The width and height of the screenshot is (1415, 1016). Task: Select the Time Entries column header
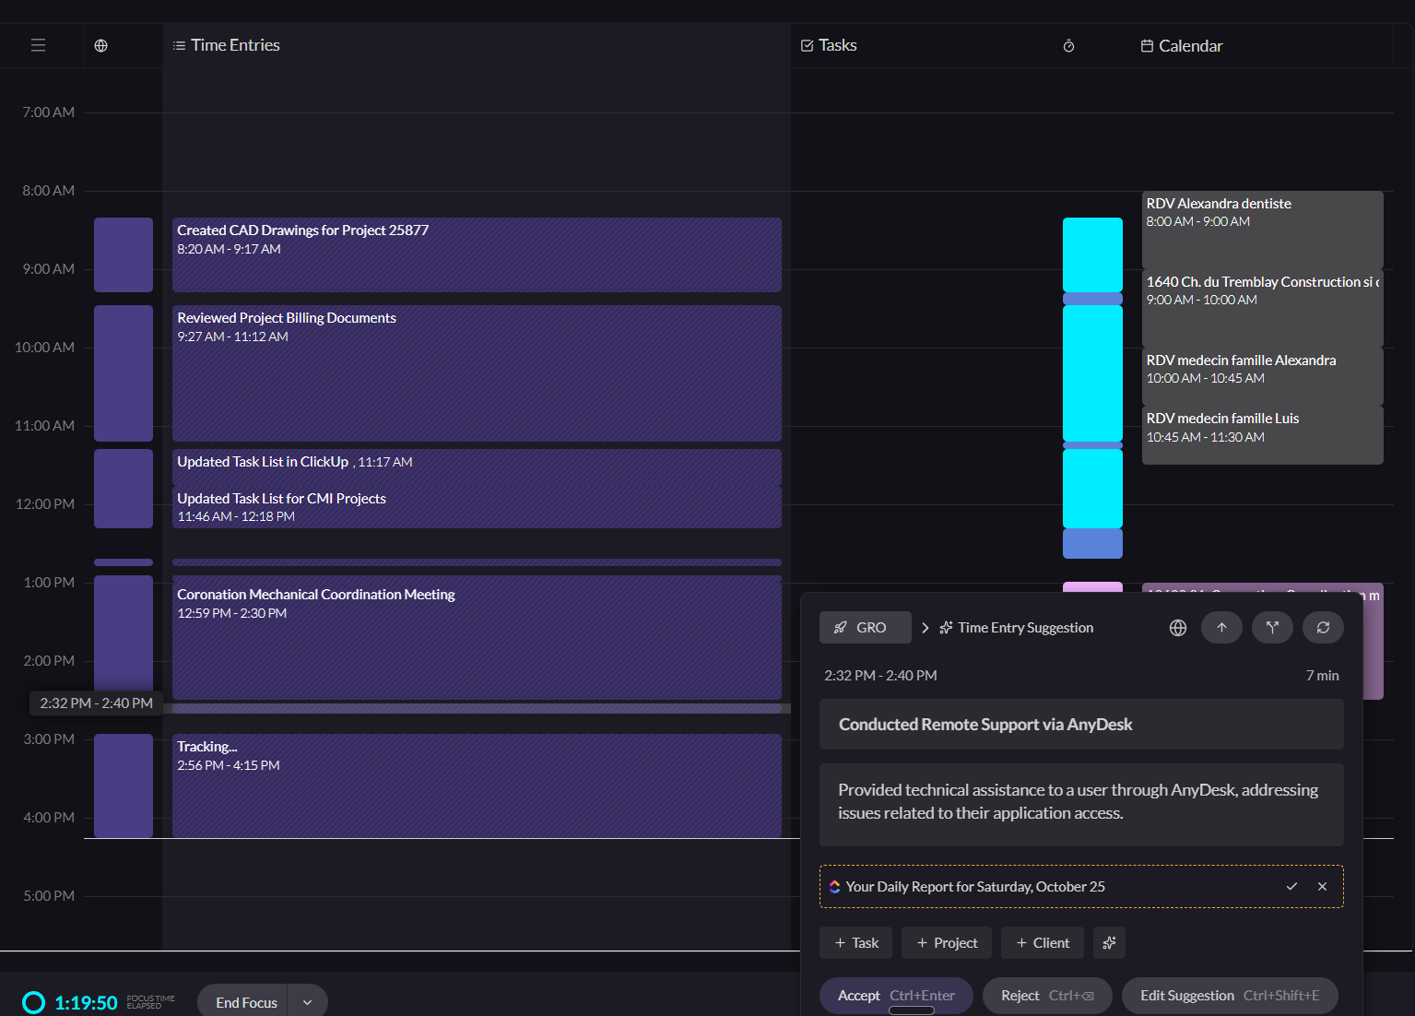click(x=226, y=45)
